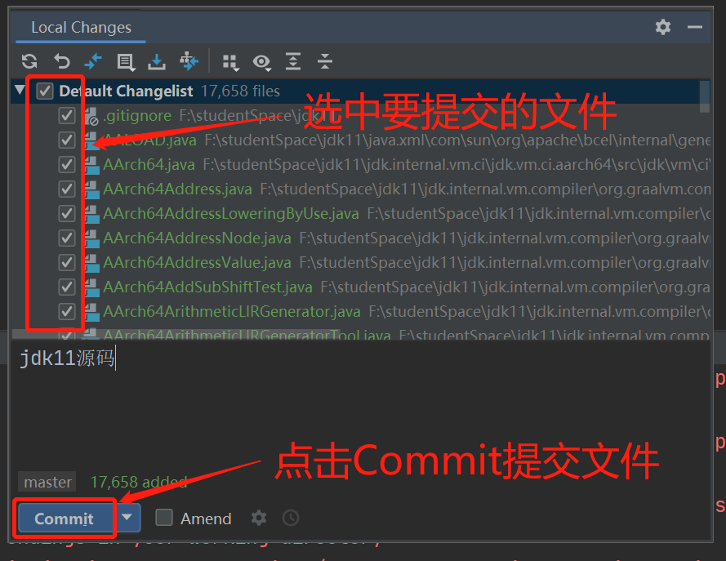Uncheck the AArch64AddressValue.java checkbox
The image size is (726, 561).
pyautogui.click(x=67, y=262)
